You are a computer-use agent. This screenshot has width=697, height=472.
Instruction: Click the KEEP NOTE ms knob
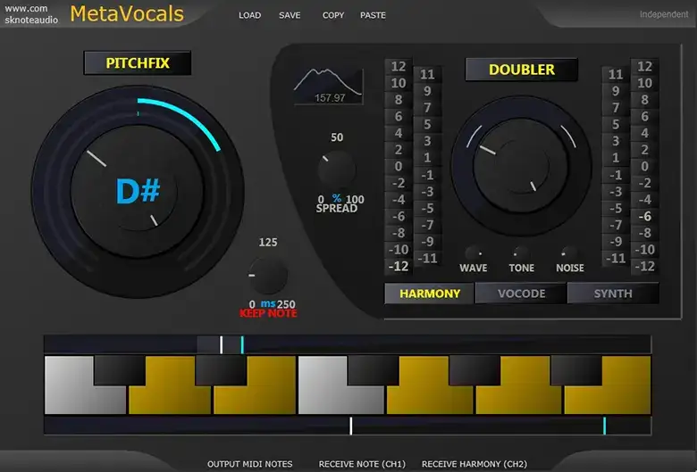point(267,276)
